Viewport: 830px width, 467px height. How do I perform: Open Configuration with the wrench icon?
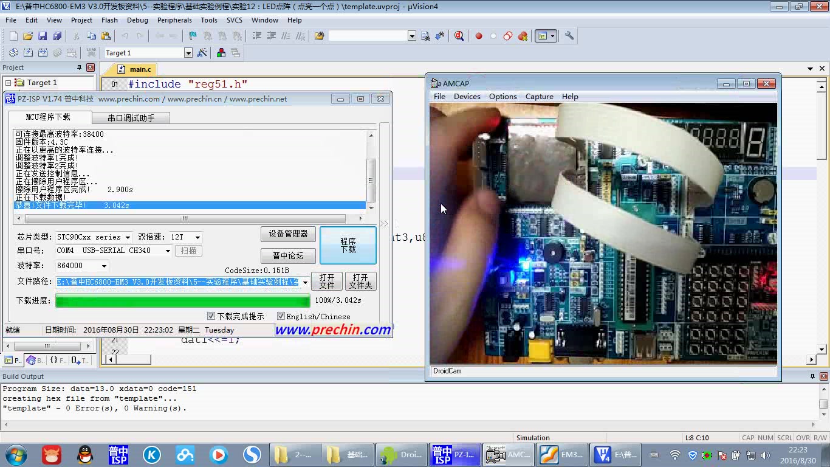point(569,36)
